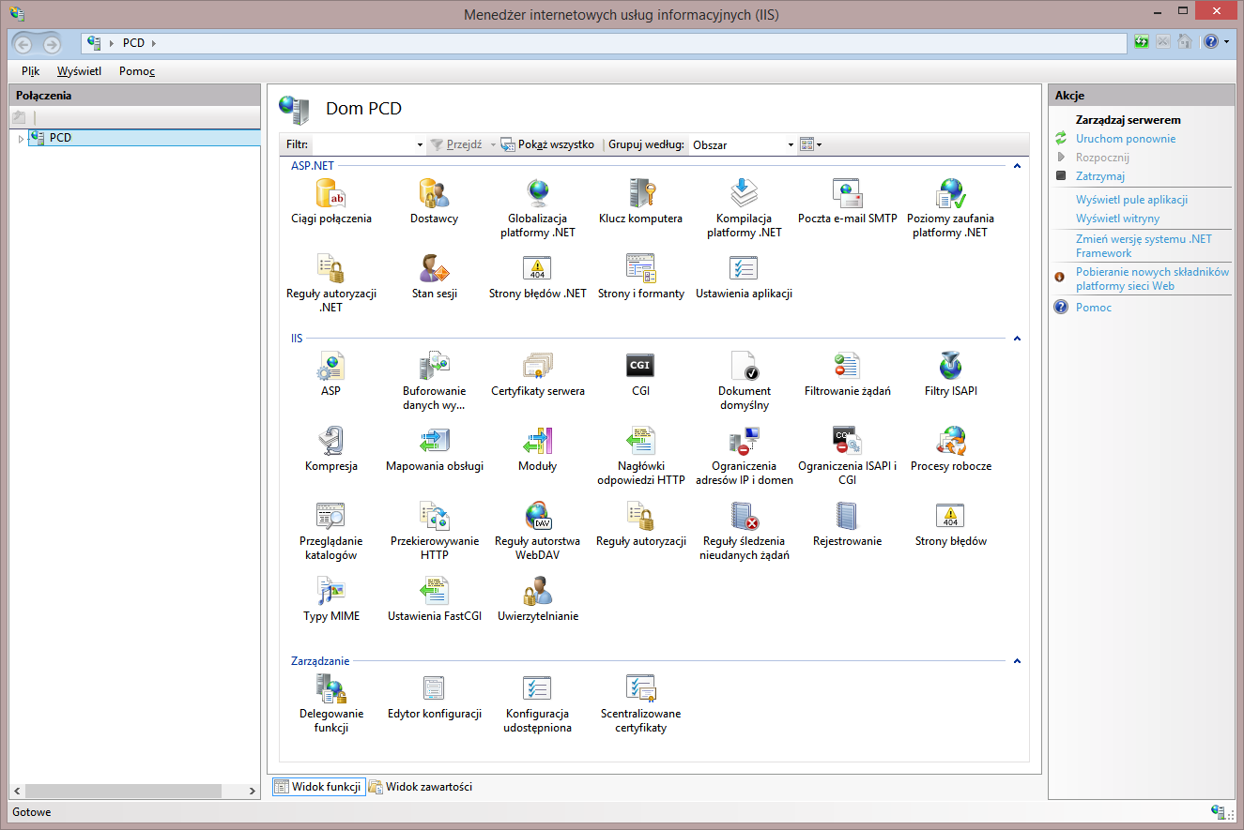
Task: Open Kompilacja platformy .NET
Action: tap(745, 208)
